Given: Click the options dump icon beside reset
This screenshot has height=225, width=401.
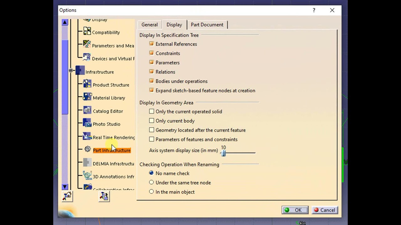Looking at the screenshot, I should click(x=104, y=196).
